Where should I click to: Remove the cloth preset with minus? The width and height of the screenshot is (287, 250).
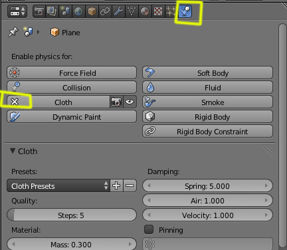[x=130, y=186]
